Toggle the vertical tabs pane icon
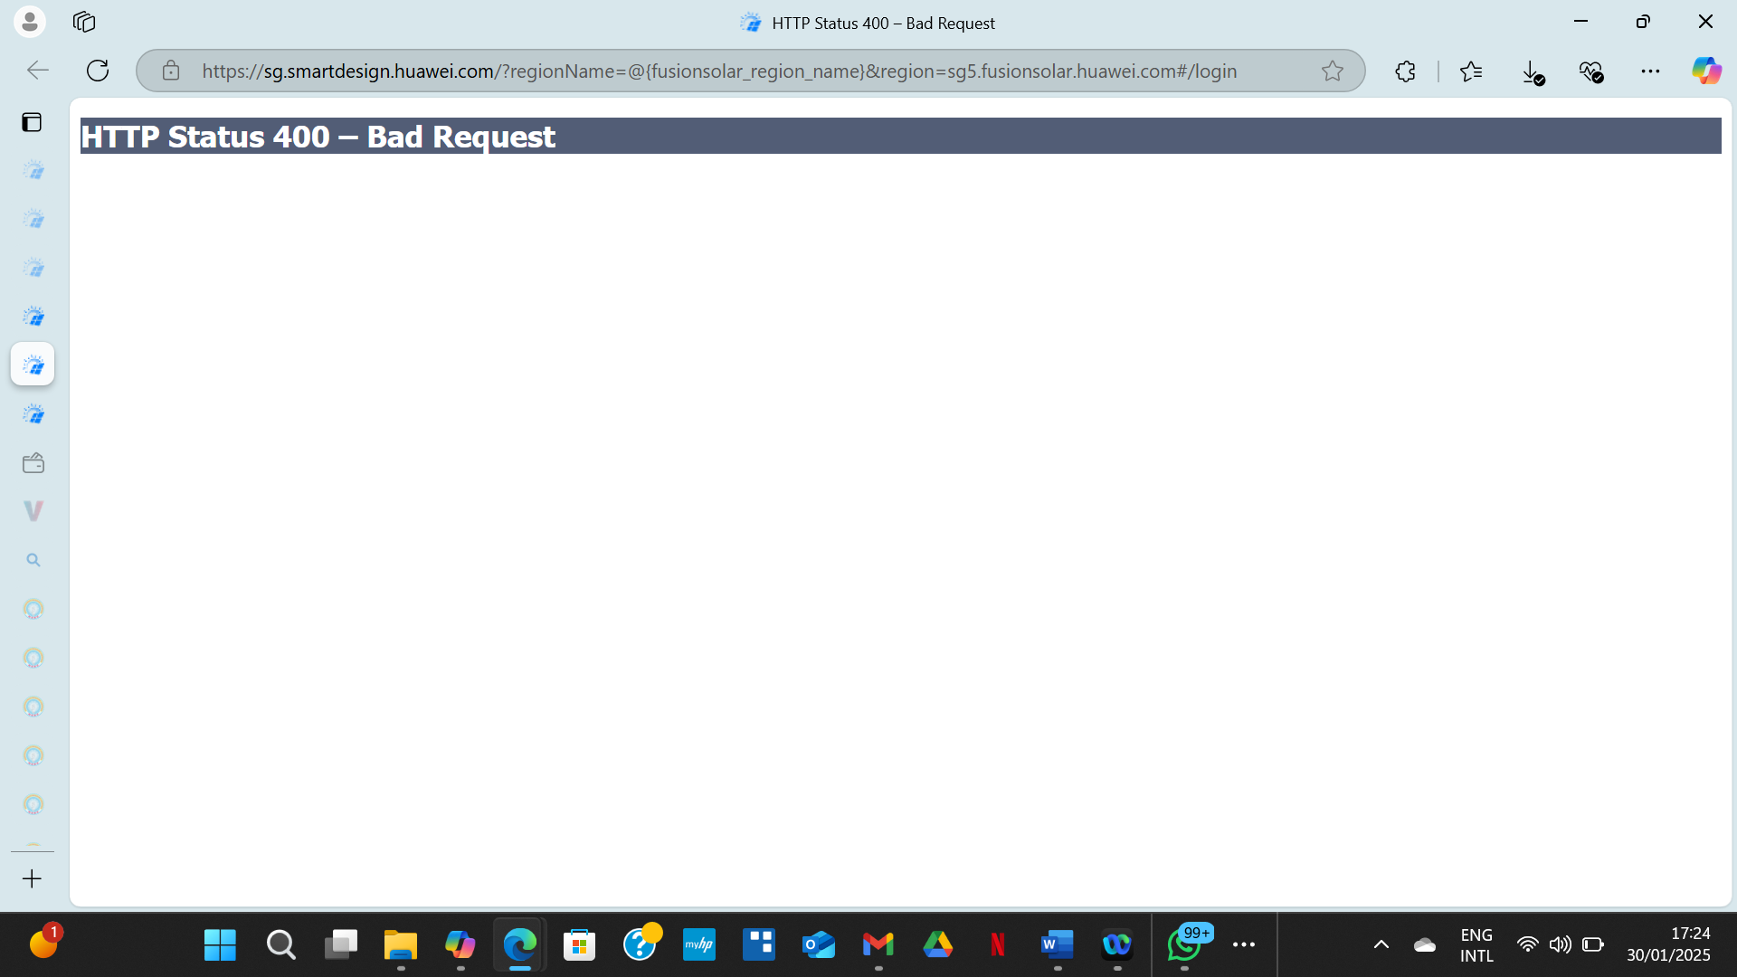The height and width of the screenshot is (977, 1737). (x=32, y=122)
